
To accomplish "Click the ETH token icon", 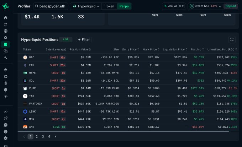I will (x=25, y=65).
